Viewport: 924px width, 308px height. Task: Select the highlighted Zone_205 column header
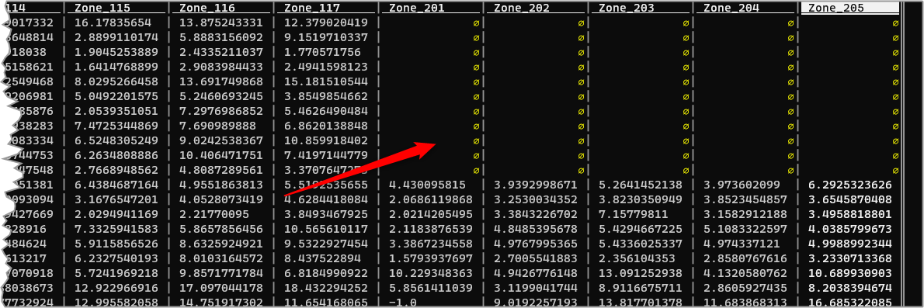tap(850, 9)
